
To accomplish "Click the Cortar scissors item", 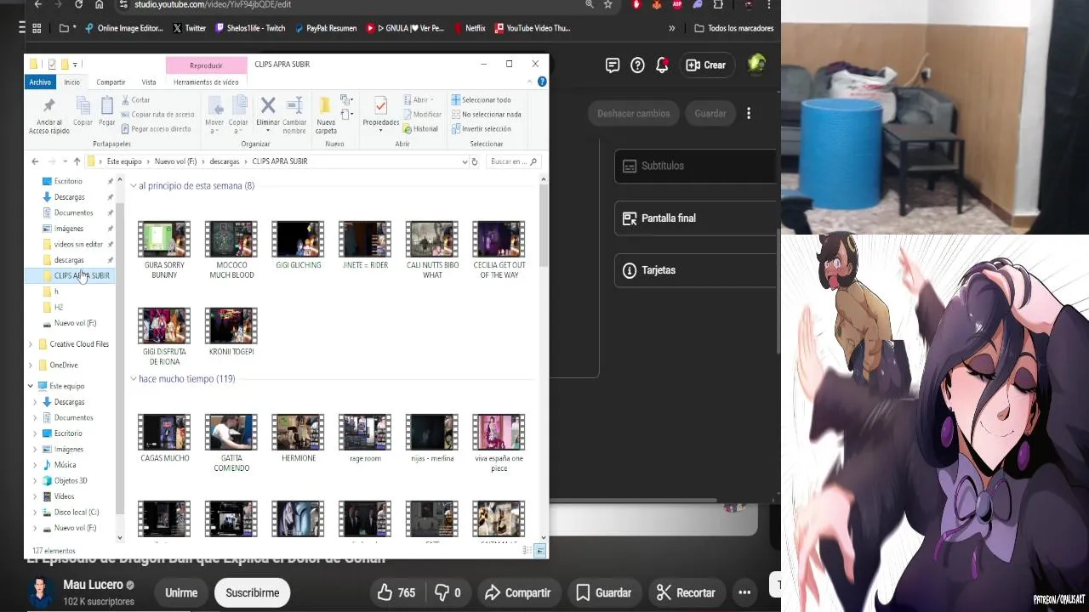I will click(135, 99).
